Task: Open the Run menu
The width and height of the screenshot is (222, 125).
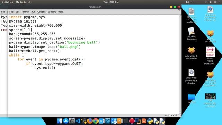Action: click(x=33, y=12)
